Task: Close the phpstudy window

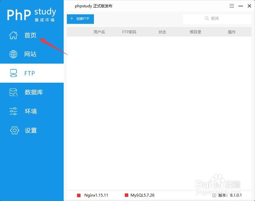Action: coord(249,6)
